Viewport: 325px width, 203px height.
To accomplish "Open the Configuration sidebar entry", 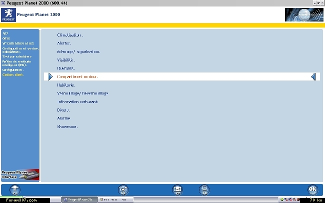I will (x=13, y=70).
